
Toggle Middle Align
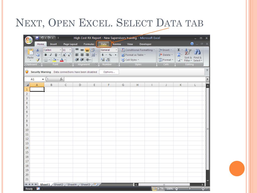tap(82, 50)
